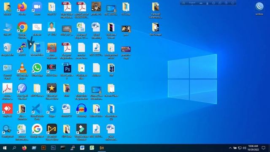Open the Action Center notifications

tap(263, 148)
